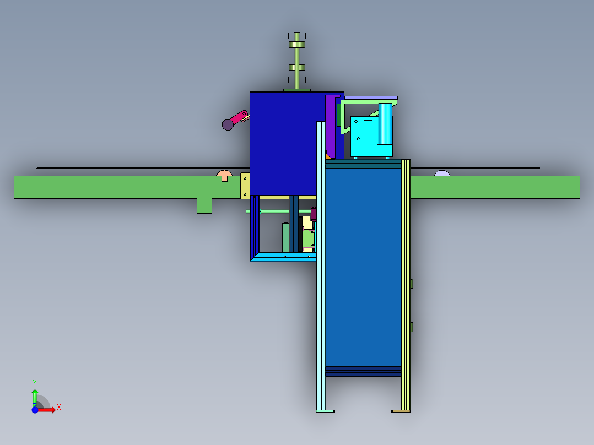The image size is (594, 445).
Task: Select the dark blue rail at cabinet bottom
Action: point(363,372)
